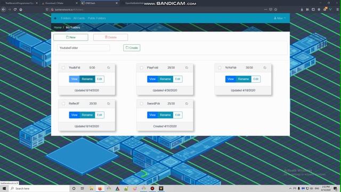Open the Firefox downloads icon
The image size is (341, 192).
click(302, 10)
